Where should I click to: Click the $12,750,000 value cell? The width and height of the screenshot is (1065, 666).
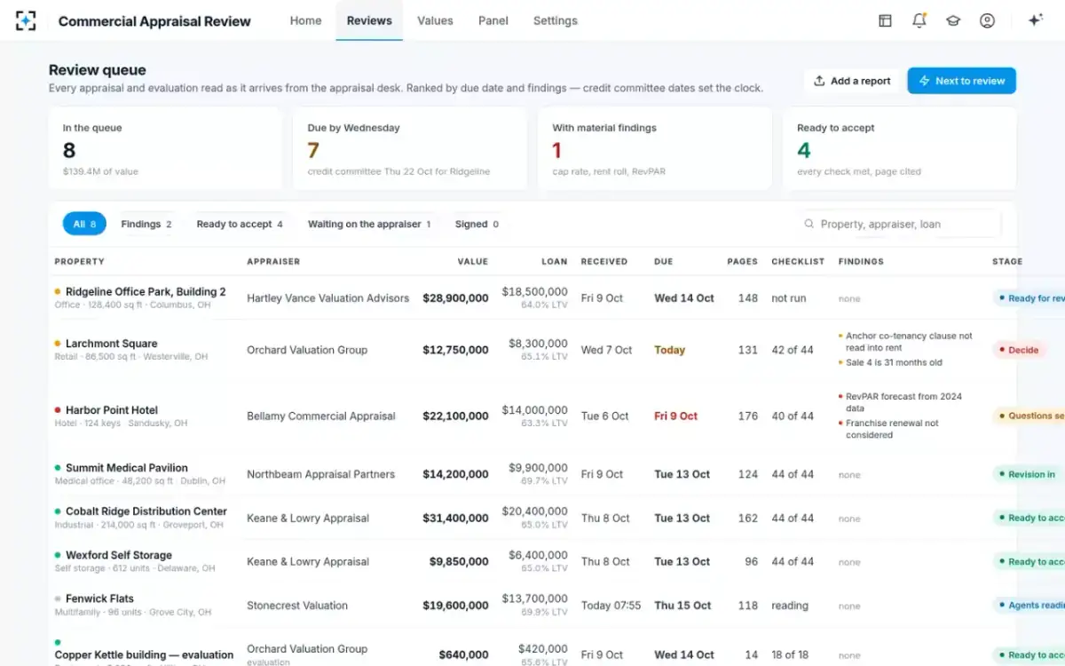455,350
